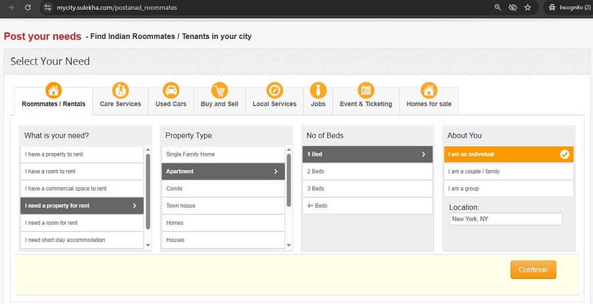The height and width of the screenshot is (304, 593).
Task: Click the Location text field
Action: (505, 219)
